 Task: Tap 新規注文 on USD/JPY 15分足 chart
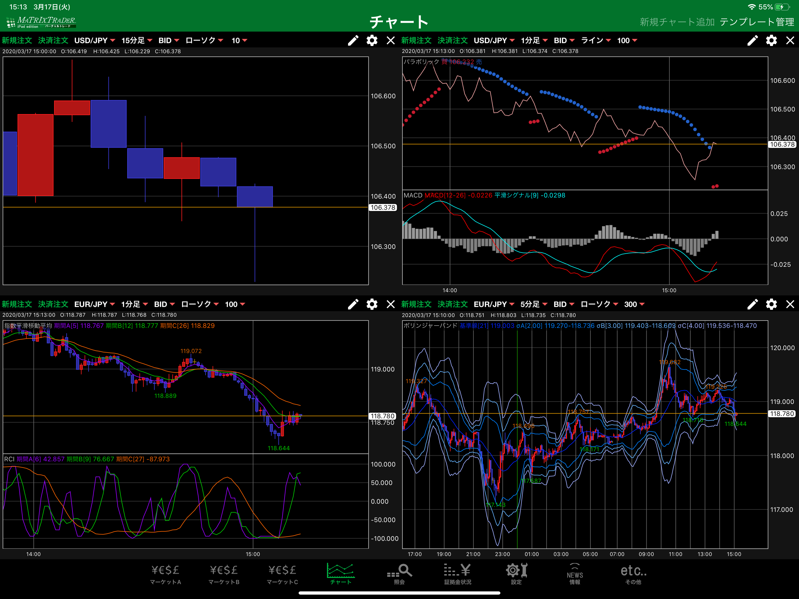point(17,40)
